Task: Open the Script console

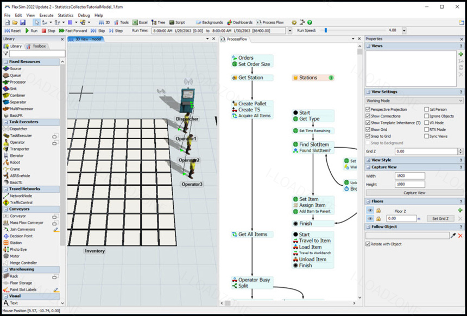Action: (177, 22)
